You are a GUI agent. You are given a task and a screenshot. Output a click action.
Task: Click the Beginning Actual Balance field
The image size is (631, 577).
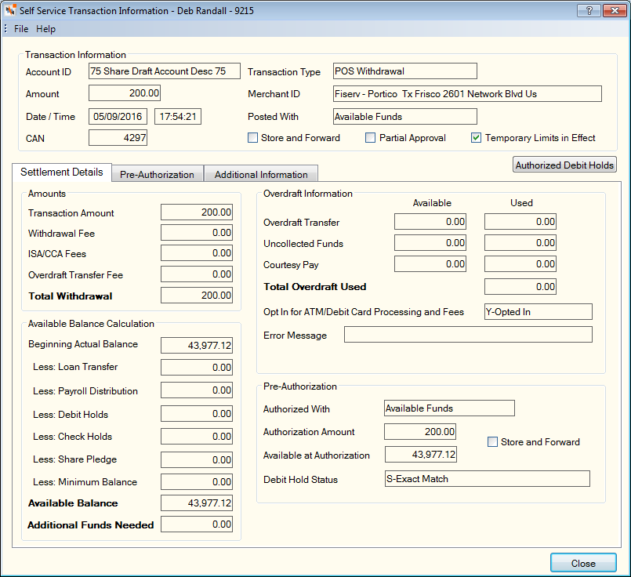[x=197, y=345]
